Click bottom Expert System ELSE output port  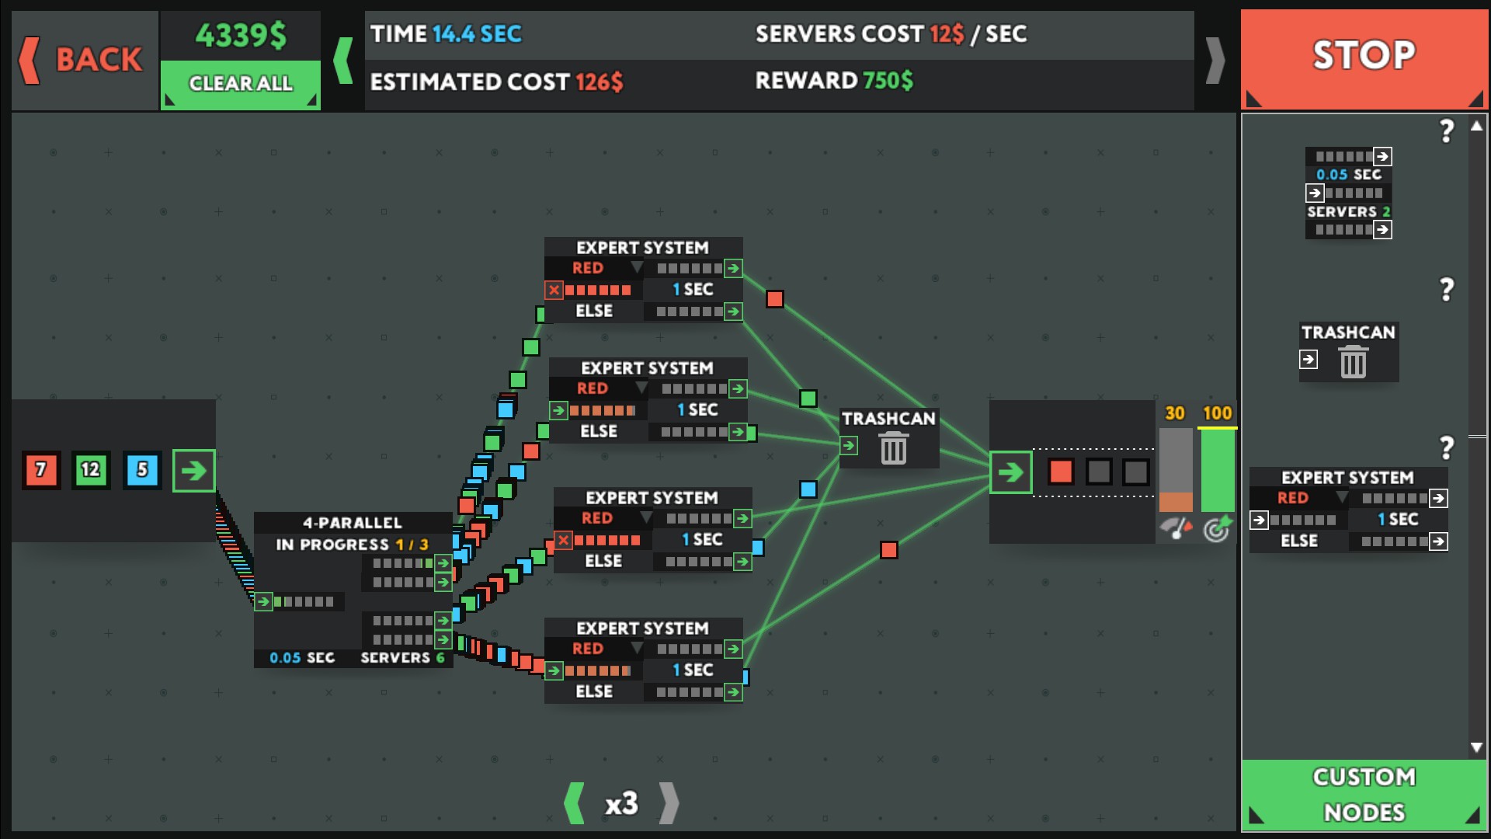tap(733, 692)
